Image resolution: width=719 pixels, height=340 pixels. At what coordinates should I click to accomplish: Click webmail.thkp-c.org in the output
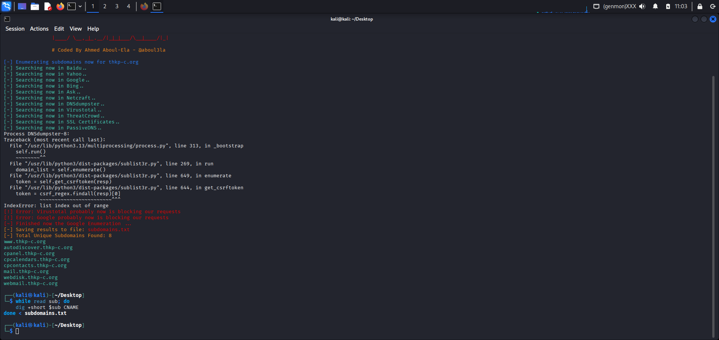[x=31, y=284]
